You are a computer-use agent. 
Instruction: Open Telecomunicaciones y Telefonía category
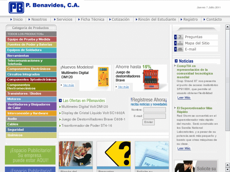(31, 62)
